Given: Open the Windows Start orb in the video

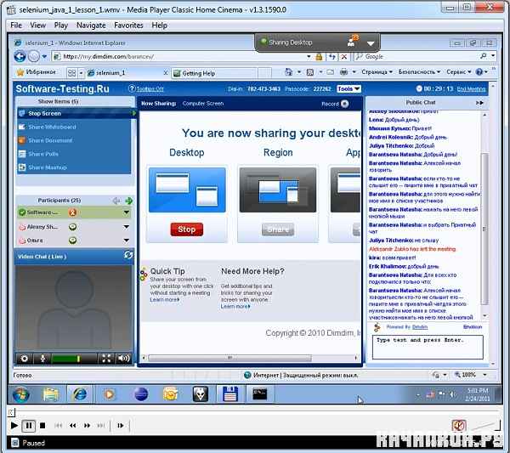Looking at the screenshot, I should pos(20,394).
